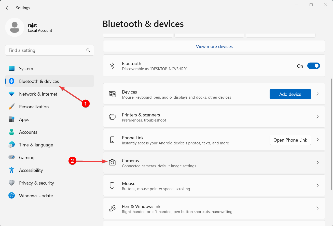This screenshot has width=333, height=226.
Task: Click the Devices keyboard icon
Action: point(112,94)
